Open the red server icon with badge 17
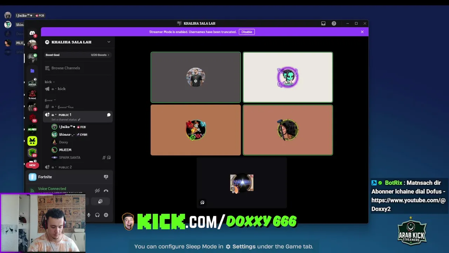This screenshot has width=449, height=253. (32, 118)
